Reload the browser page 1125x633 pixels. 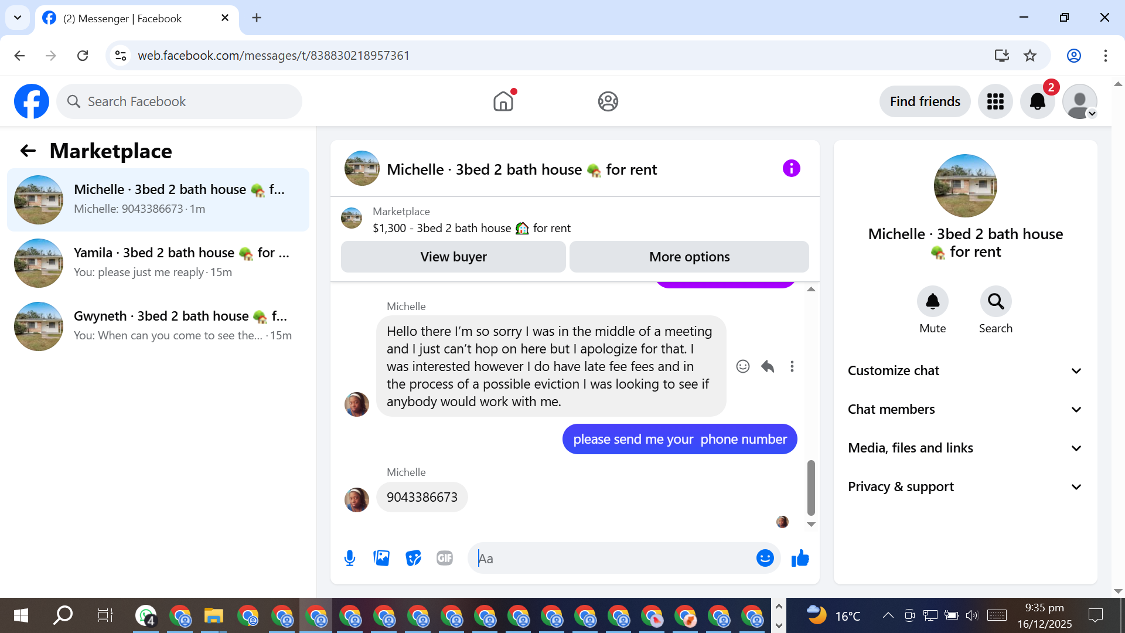83,56
